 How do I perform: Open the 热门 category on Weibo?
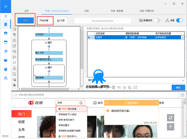[x=21, y=114]
